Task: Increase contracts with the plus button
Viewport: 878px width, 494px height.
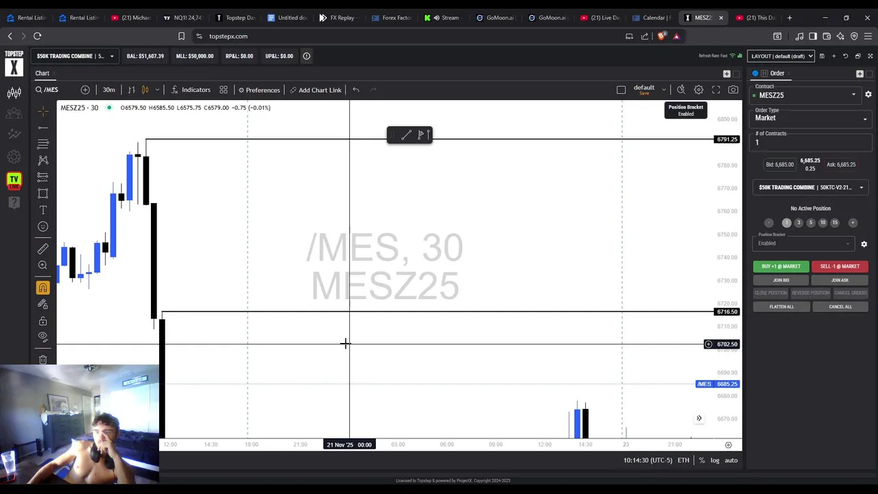Action: 853,222
